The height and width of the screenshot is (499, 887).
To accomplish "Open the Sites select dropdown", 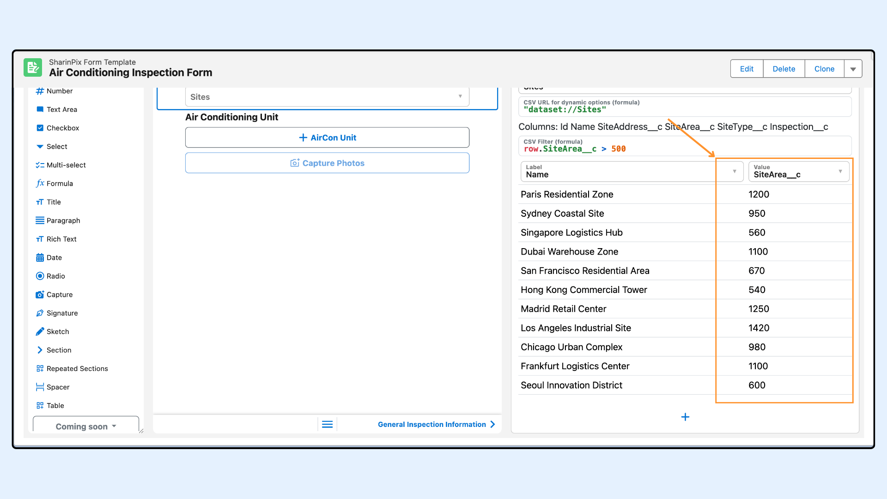I will pyautogui.click(x=327, y=97).
